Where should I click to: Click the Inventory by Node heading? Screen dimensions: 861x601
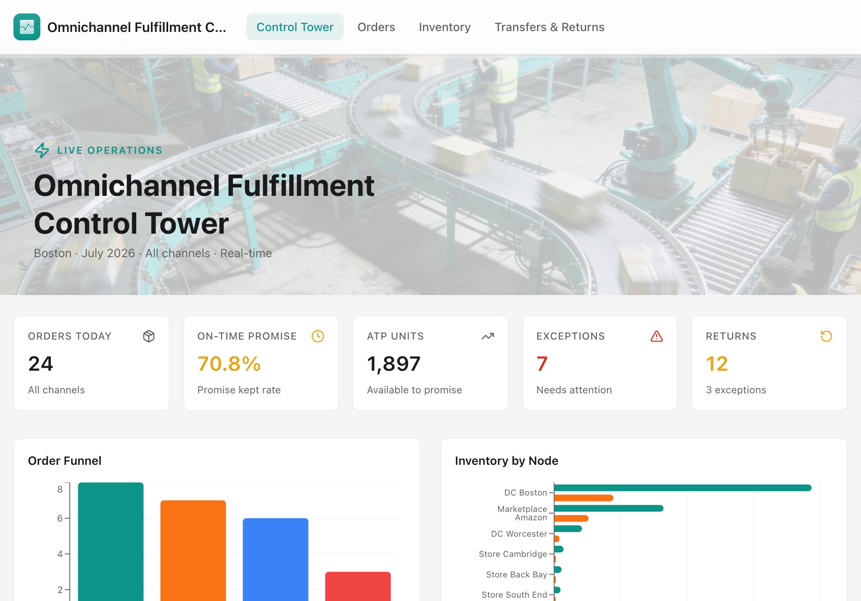coord(507,461)
